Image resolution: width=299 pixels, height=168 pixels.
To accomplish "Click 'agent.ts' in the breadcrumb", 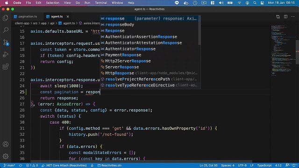I will pyautogui.click(x=69, y=23).
